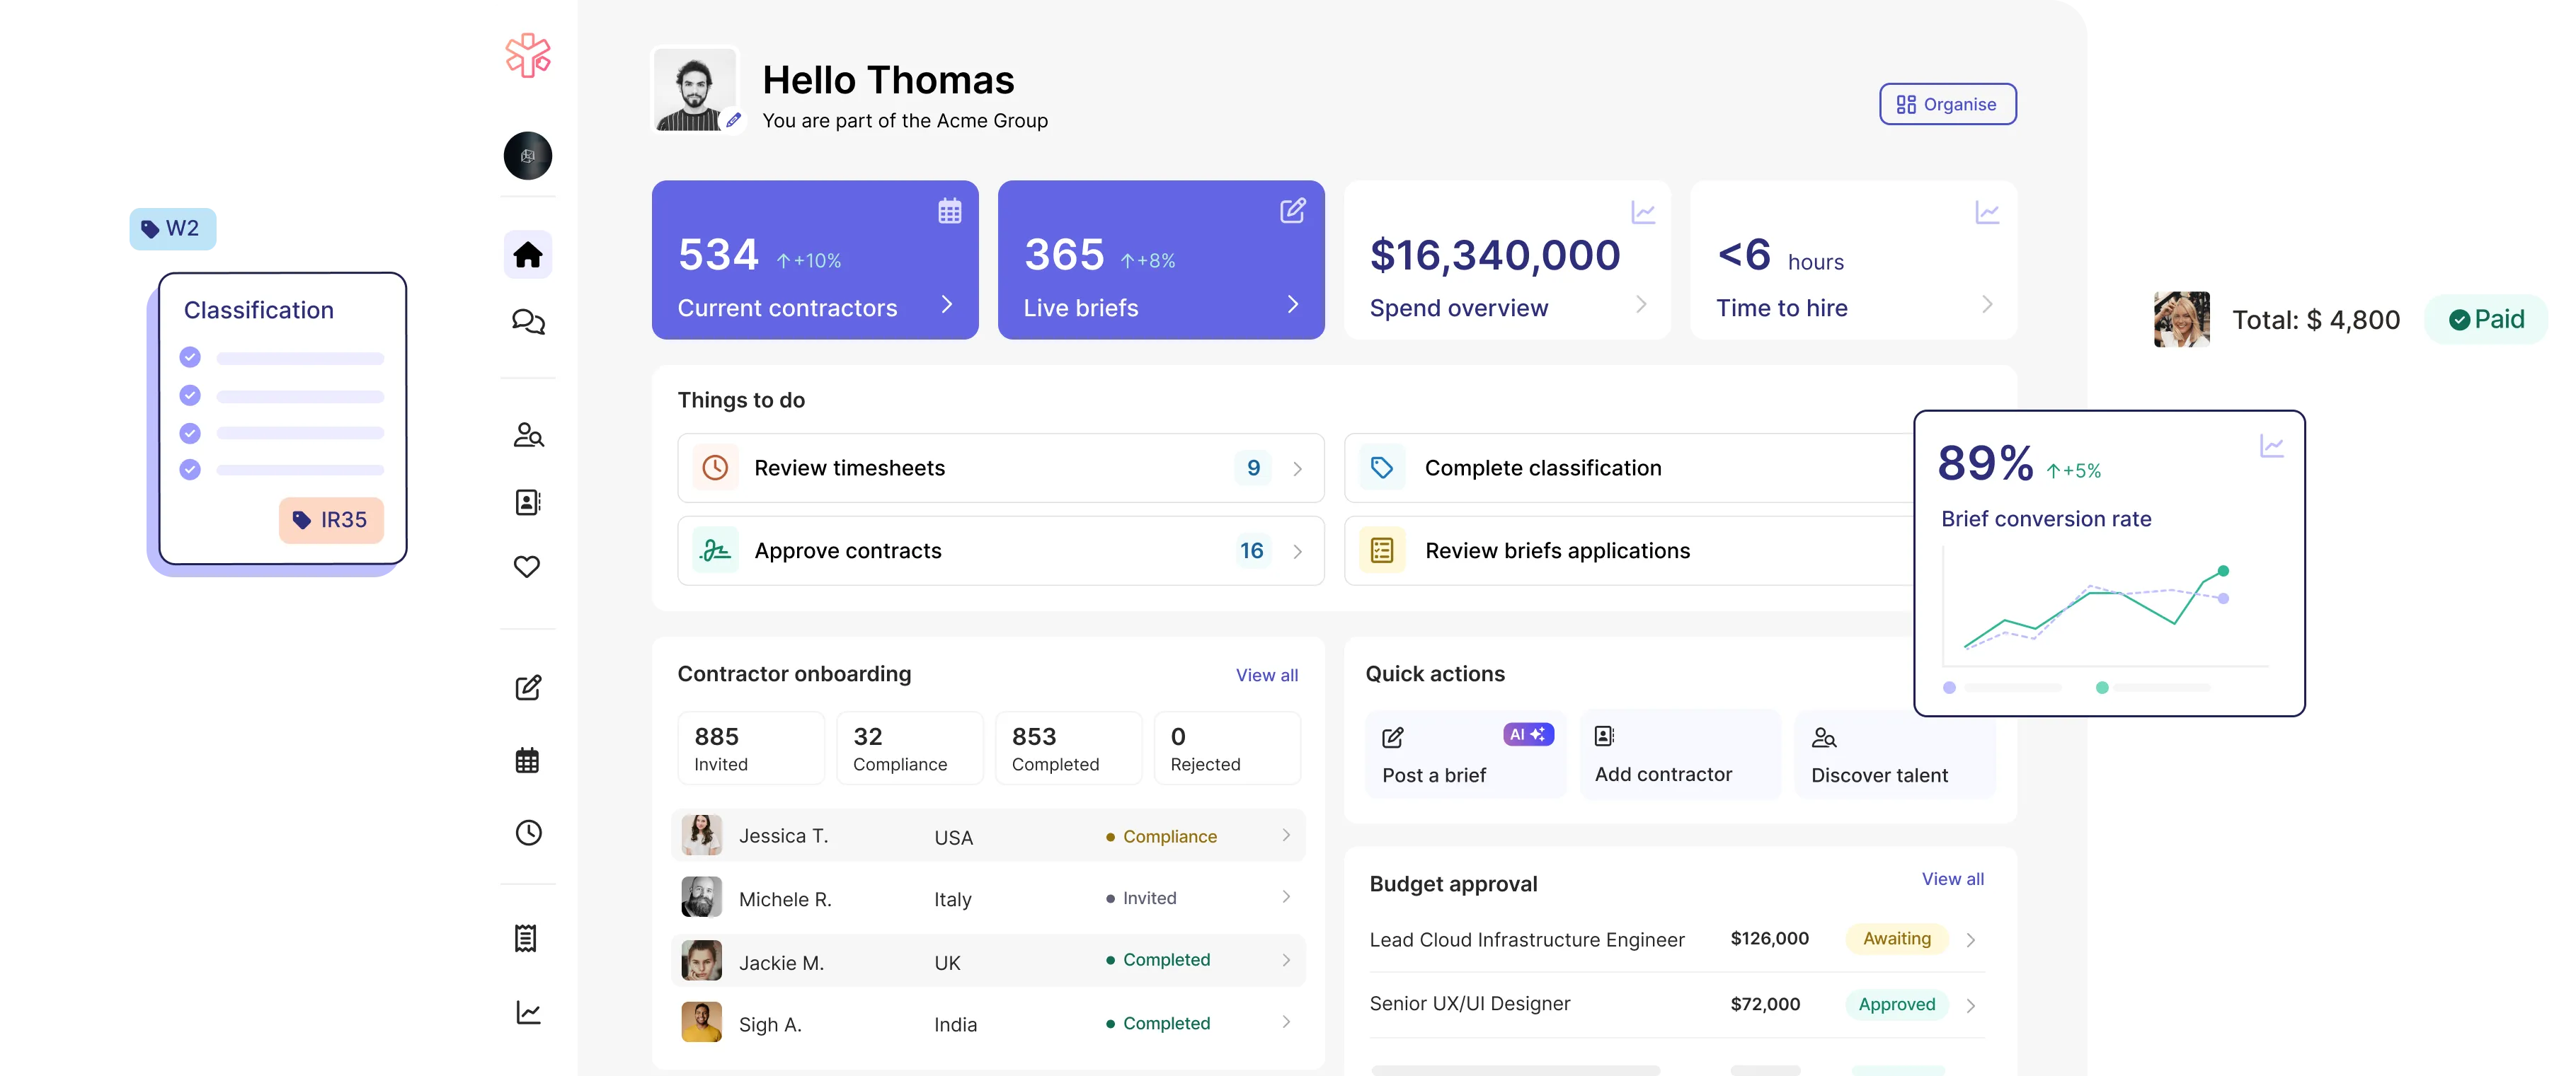Open the Live briefs card
The height and width of the screenshot is (1076, 2576).
[x=1160, y=260]
